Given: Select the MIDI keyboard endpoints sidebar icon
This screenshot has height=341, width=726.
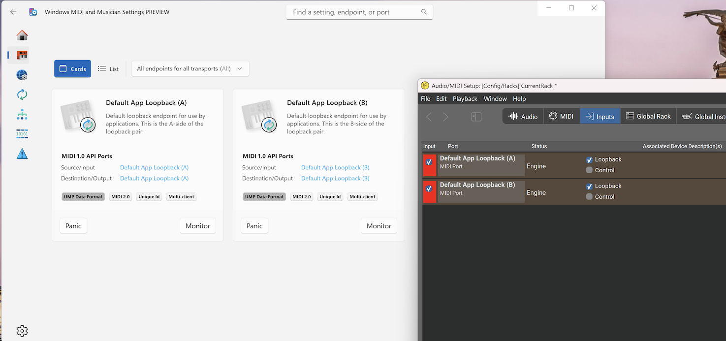Looking at the screenshot, I should (x=22, y=55).
